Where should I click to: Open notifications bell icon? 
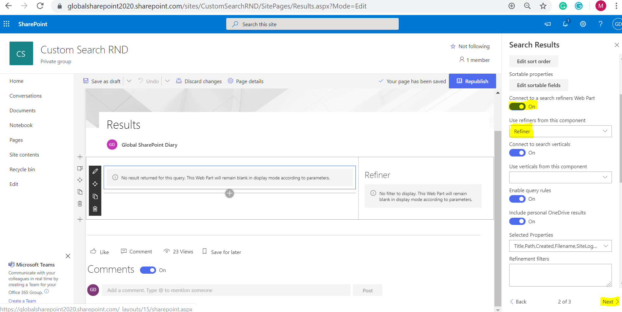[565, 24]
